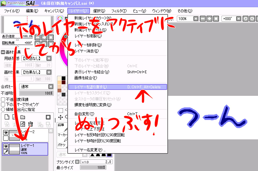This screenshot has width=258, height=171.
Task: Open the フィルタ(T) menu
Action: [119, 11]
